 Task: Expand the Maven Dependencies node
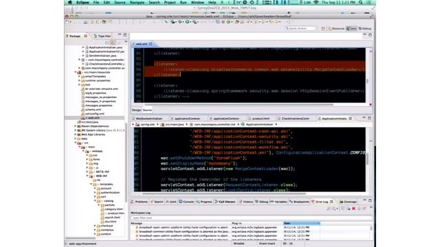click(76, 126)
